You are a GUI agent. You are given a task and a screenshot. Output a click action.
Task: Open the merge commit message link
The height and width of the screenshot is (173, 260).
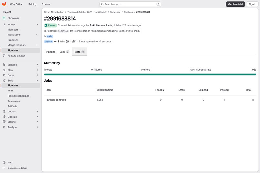pyautogui.click(x=107, y=31)
